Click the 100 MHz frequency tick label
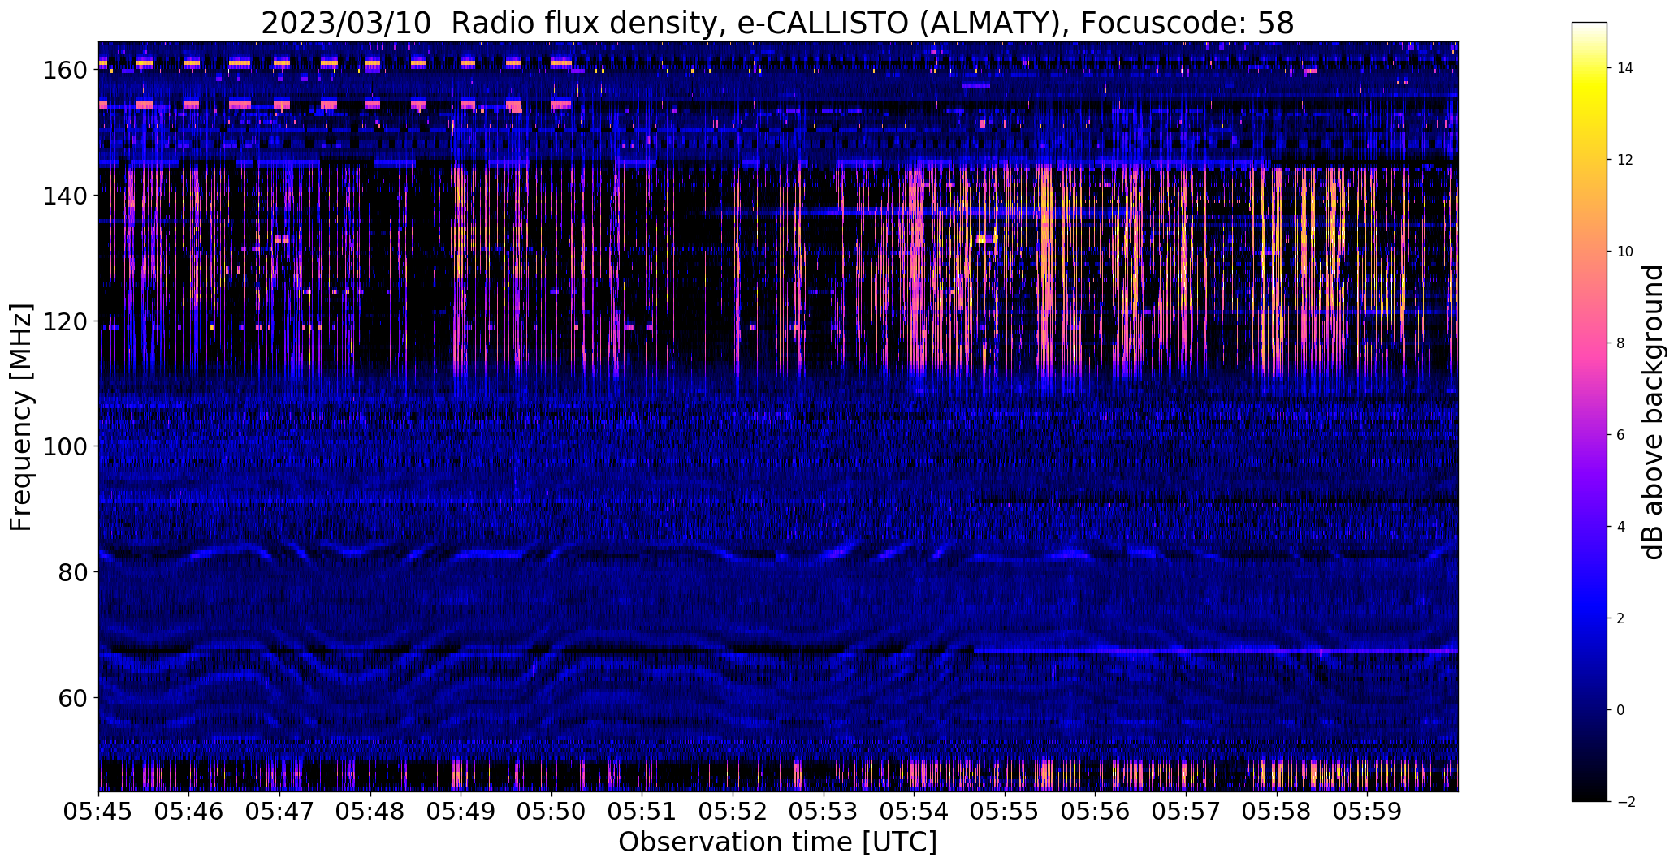Screen dimensions: 1678x866 pyautogui.click(x=64, y=446)
